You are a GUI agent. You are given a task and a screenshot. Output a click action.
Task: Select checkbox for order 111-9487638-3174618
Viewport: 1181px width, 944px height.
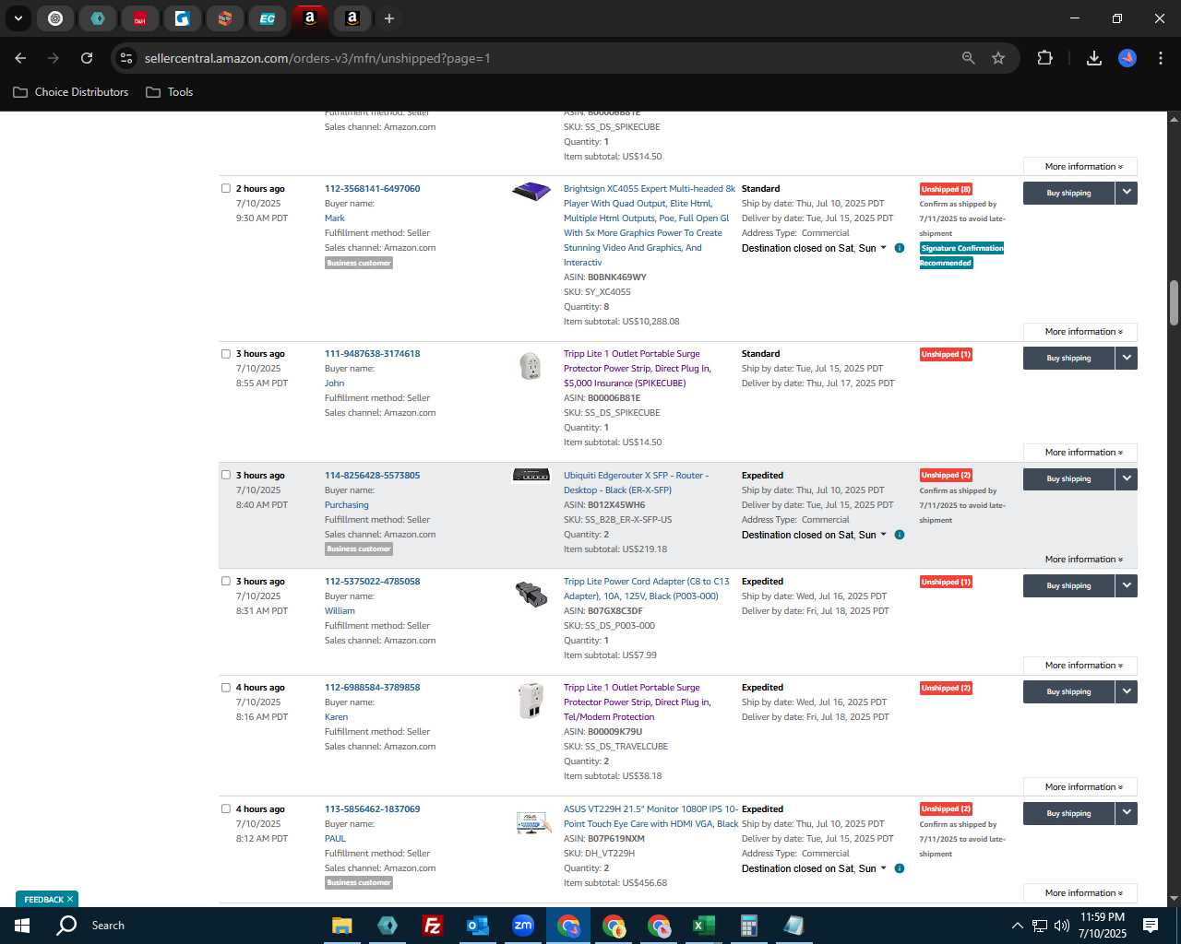(x=226, y=353)
